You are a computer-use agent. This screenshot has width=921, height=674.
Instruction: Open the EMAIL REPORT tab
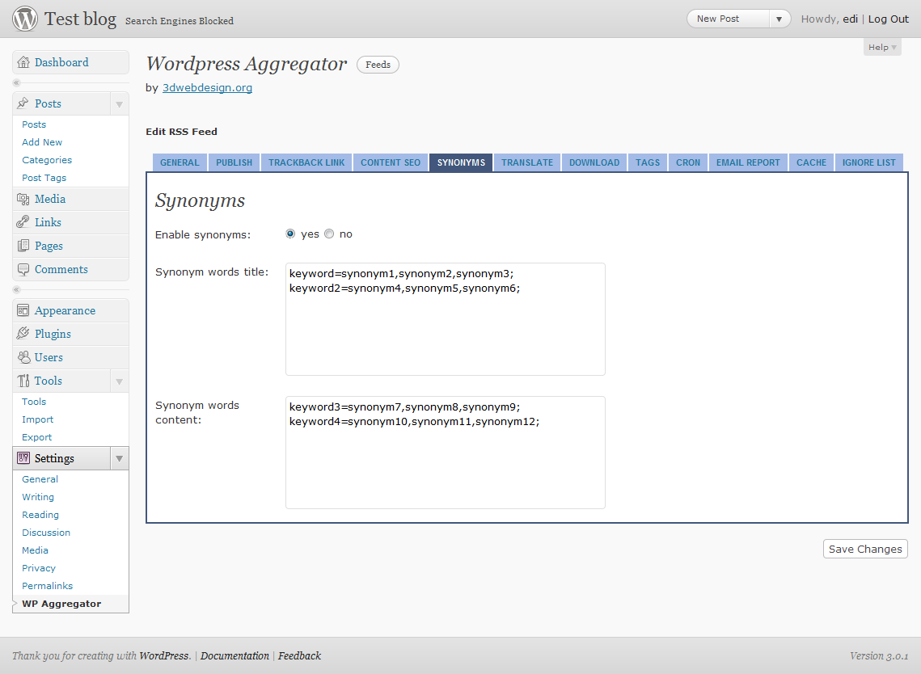[748, 162]
